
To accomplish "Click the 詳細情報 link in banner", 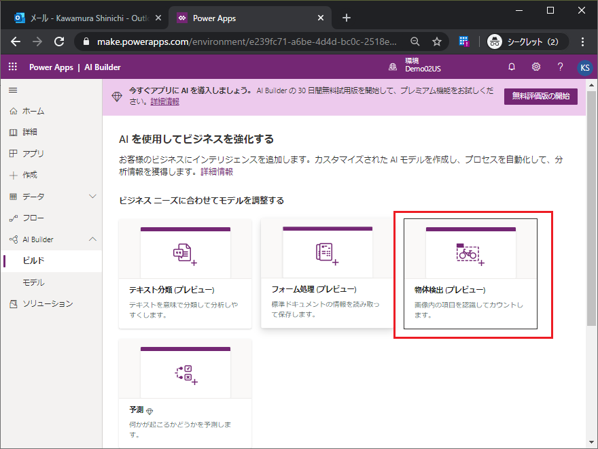I will 164,101.
